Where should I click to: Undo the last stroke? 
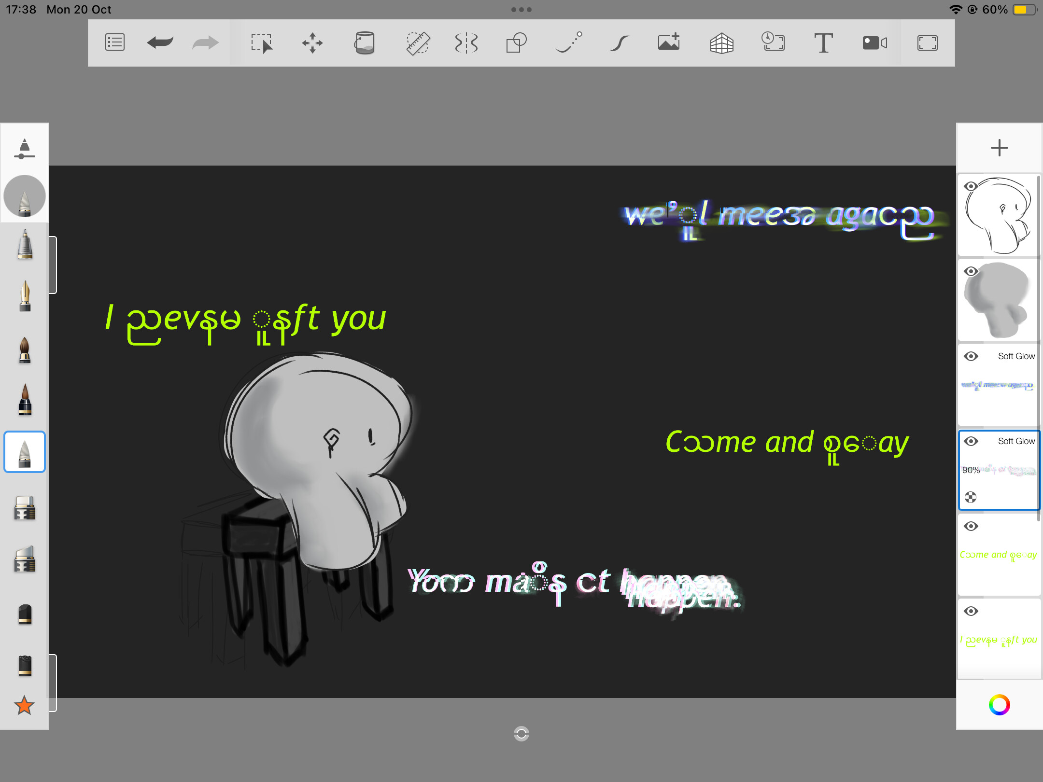[x=160, y=42]
